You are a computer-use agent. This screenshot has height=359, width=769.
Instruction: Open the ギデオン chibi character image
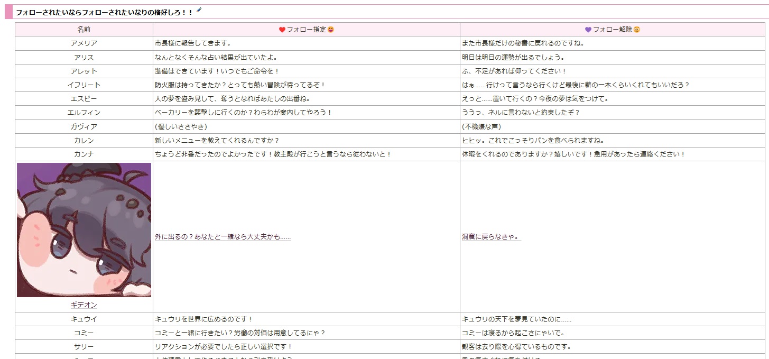coord(84,230)
